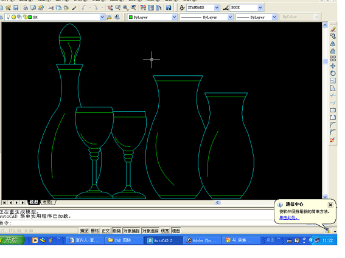Viewport: 345px width, 258px height.
Task: Select the Mirror tool
Action: 333,44
